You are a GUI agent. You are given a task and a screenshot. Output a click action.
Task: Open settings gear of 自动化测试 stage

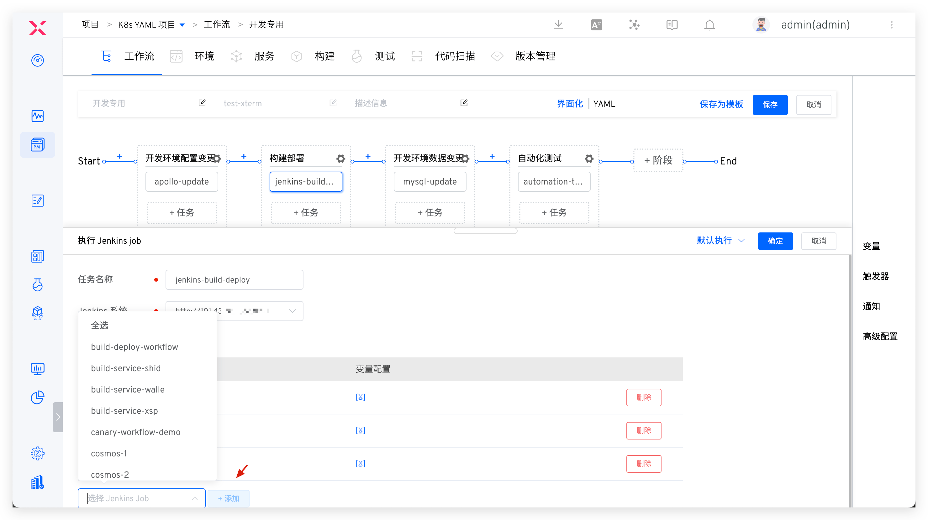(589, 158)
